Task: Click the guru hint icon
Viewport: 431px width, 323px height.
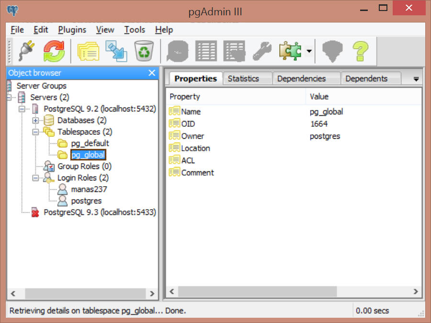Action: pos(332,51)
